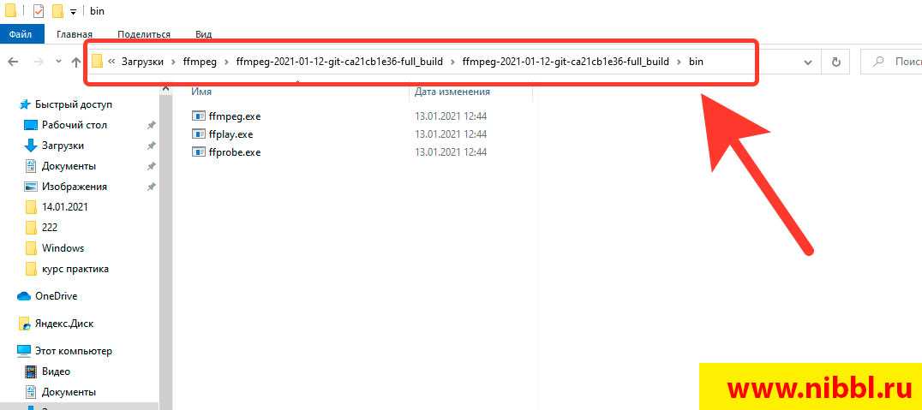Open the Файл ribbon tab
The height and width of the screenshot is (410, 922).
[x=21, y=34]
